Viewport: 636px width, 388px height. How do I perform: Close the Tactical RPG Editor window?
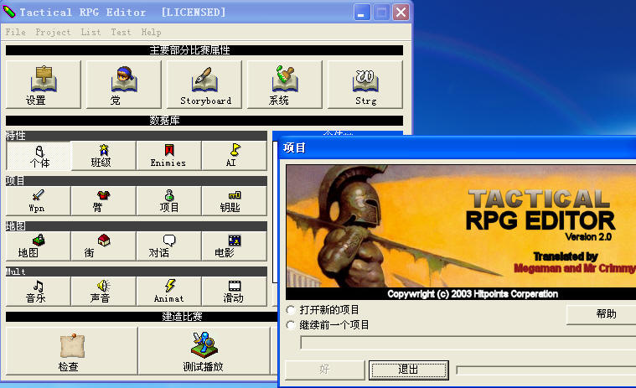tap(401, 13)
